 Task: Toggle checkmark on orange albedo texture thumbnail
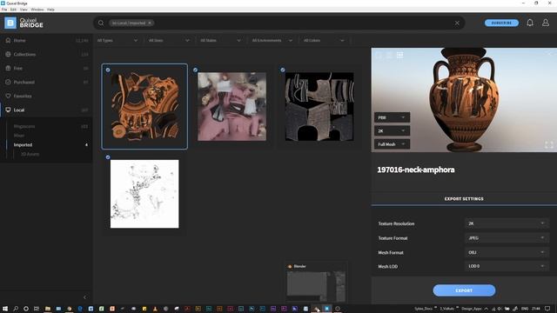click(x=108, y=70)
